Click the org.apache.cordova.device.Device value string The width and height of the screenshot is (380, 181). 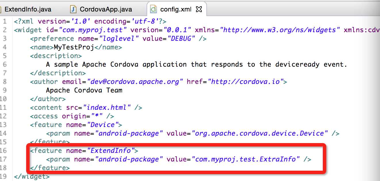point(260,133)
